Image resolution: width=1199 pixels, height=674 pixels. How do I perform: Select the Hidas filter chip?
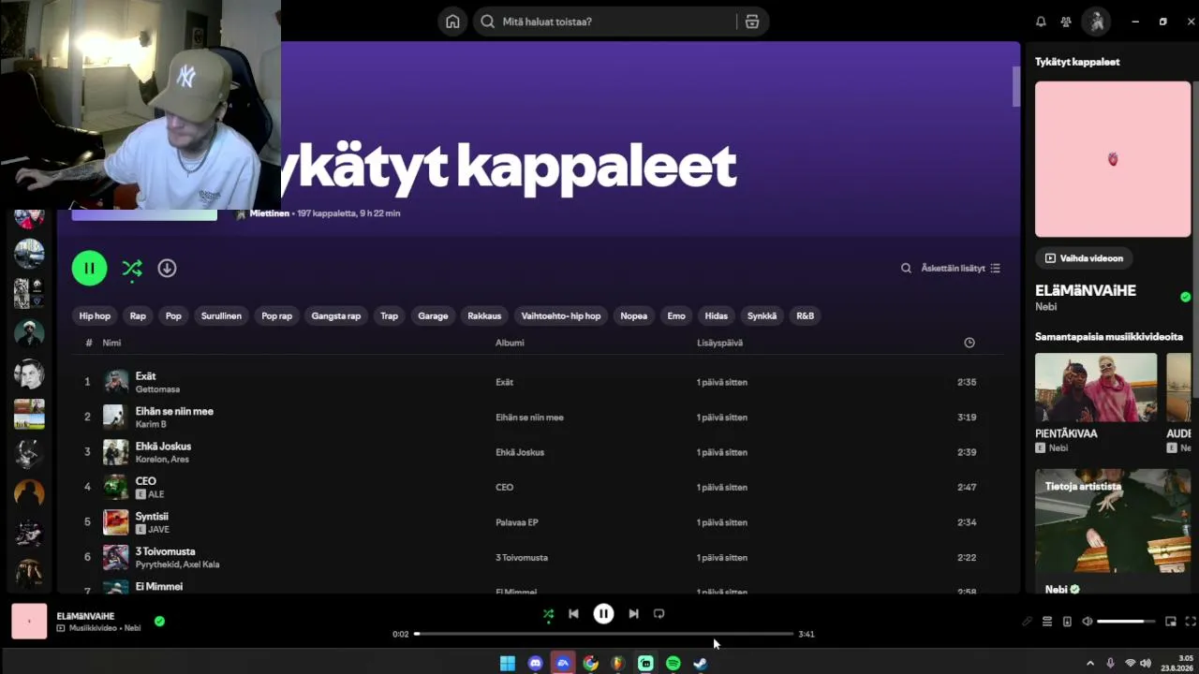717,316
